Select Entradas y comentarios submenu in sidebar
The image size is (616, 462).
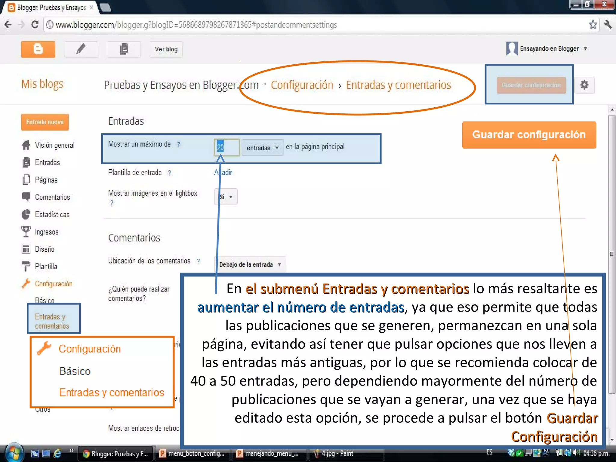(52, 321)
